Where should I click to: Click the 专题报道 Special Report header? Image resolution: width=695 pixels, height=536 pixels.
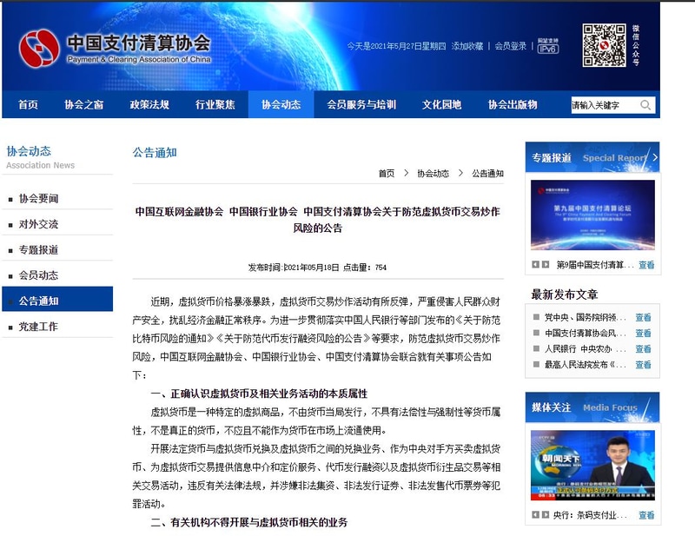(x=592, y=157)
